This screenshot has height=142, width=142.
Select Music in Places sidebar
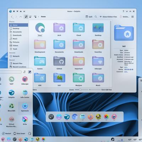coord(18,39)
